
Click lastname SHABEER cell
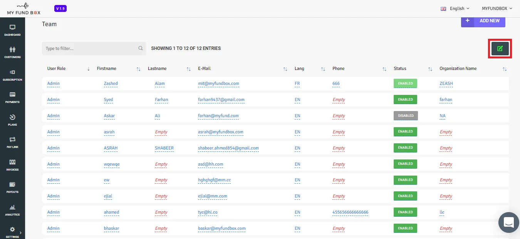tap(164, 148)
